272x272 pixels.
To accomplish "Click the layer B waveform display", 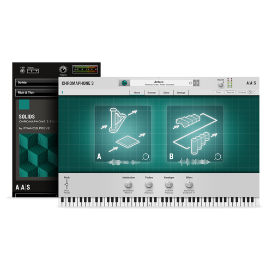I will pyautogui.click(x=195, y=162).
